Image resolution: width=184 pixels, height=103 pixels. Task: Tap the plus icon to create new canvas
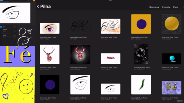[x=183, y=7]
